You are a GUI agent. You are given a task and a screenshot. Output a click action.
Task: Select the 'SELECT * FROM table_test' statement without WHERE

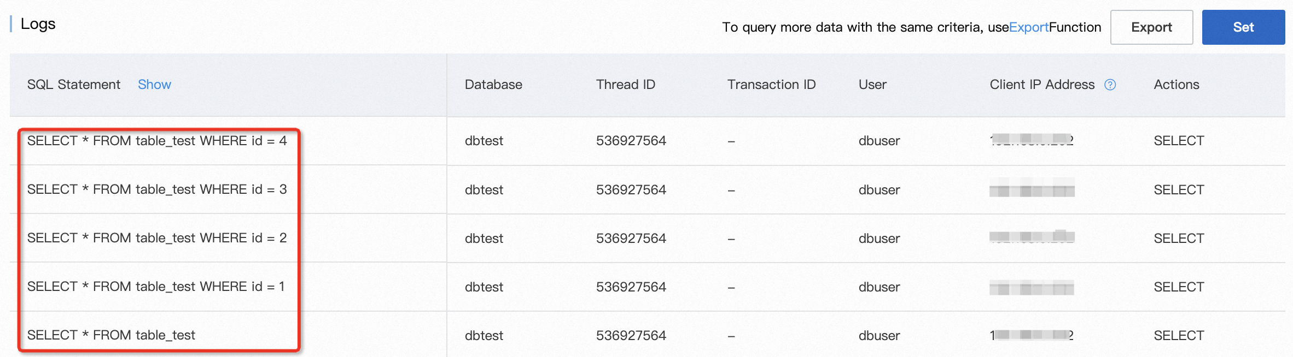click(x=111, y=335)
